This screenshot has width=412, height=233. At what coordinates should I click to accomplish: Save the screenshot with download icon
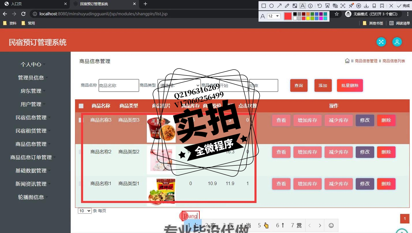[x=366, y=6]
